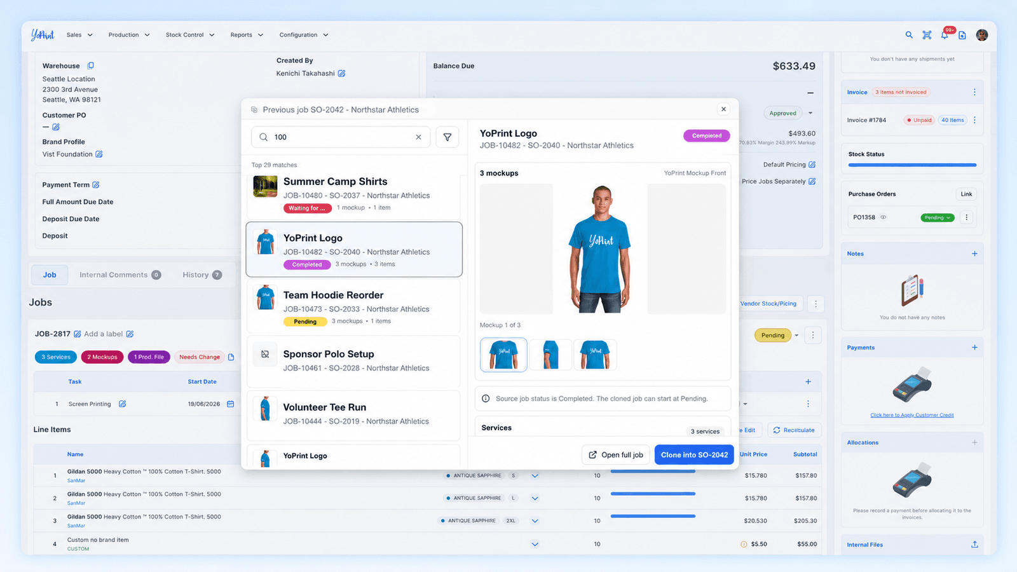1017x572 pixels.
Task: Add an allocation with plus icon
Action: [x=974, y=442]
